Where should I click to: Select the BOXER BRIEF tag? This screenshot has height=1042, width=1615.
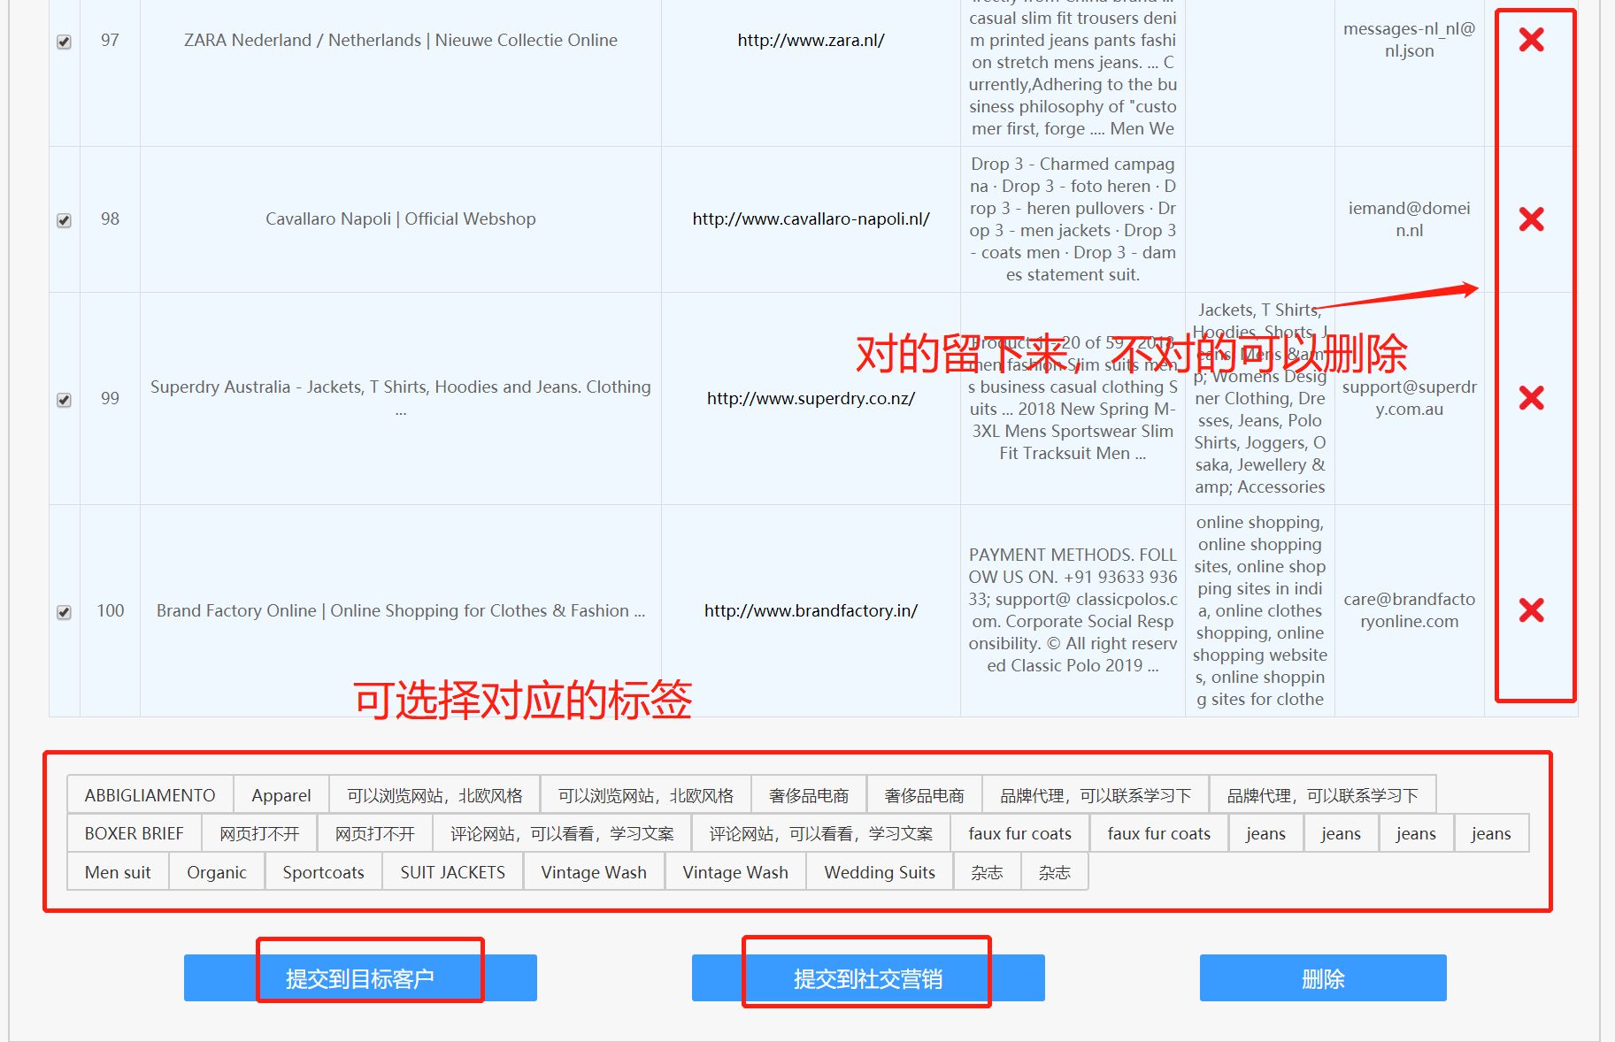click(134, 833)
